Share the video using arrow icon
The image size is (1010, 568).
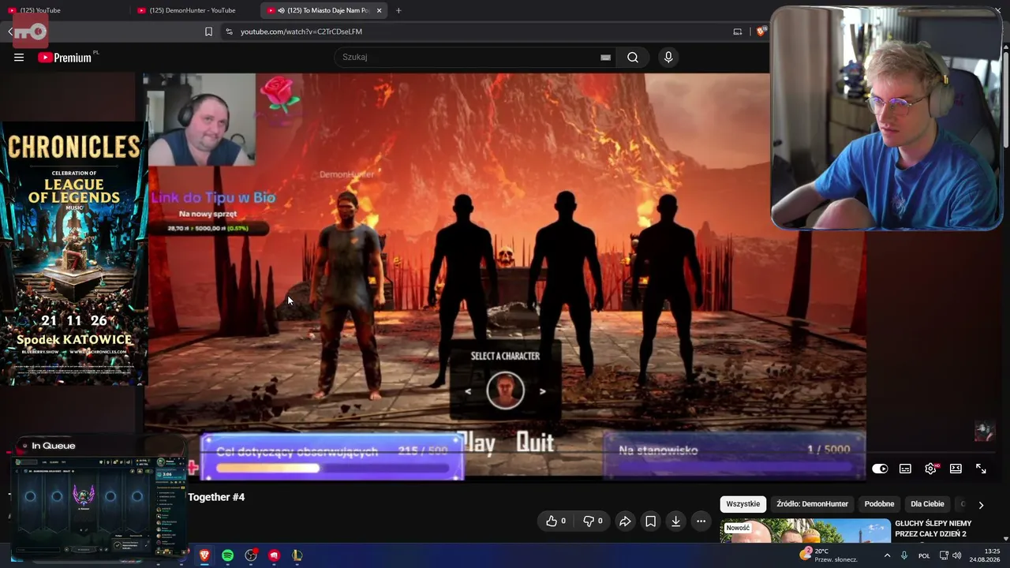pyautogui.click(x=625, y=521)
